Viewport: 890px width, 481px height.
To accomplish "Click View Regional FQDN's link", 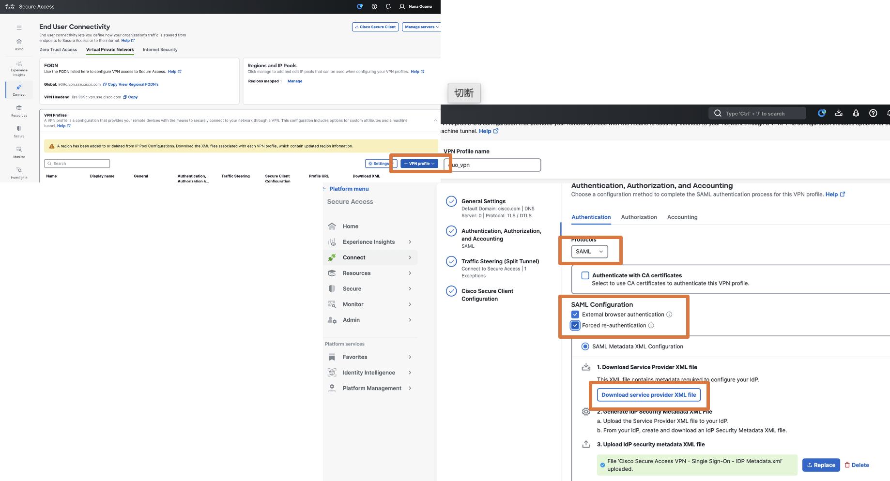I will [138, 84].
